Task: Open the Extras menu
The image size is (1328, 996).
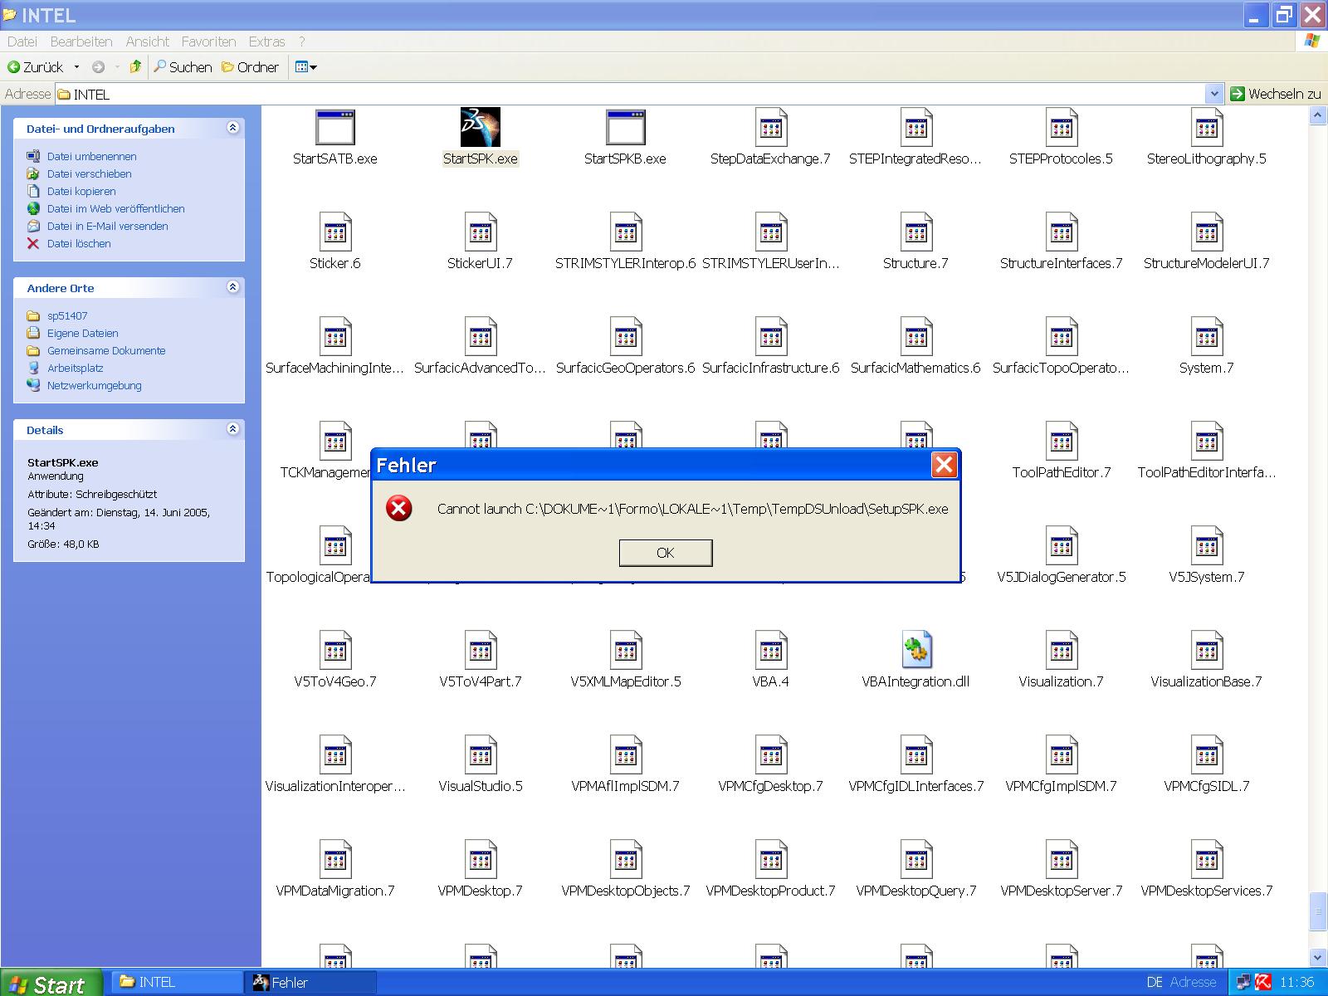Action: (x=267, y=41)
